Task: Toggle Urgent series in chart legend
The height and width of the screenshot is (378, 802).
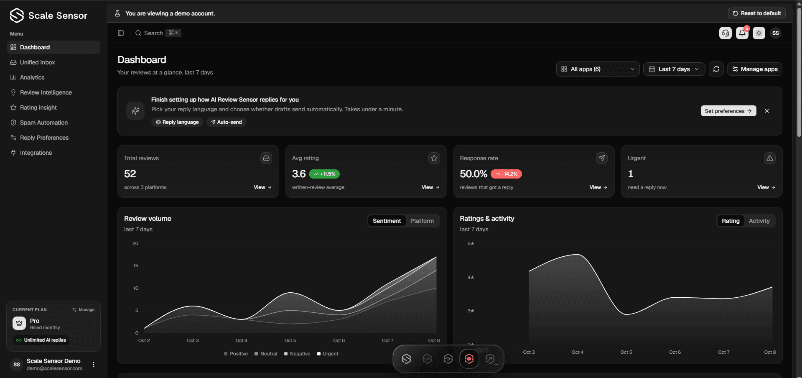Action: tap(328, 354)
